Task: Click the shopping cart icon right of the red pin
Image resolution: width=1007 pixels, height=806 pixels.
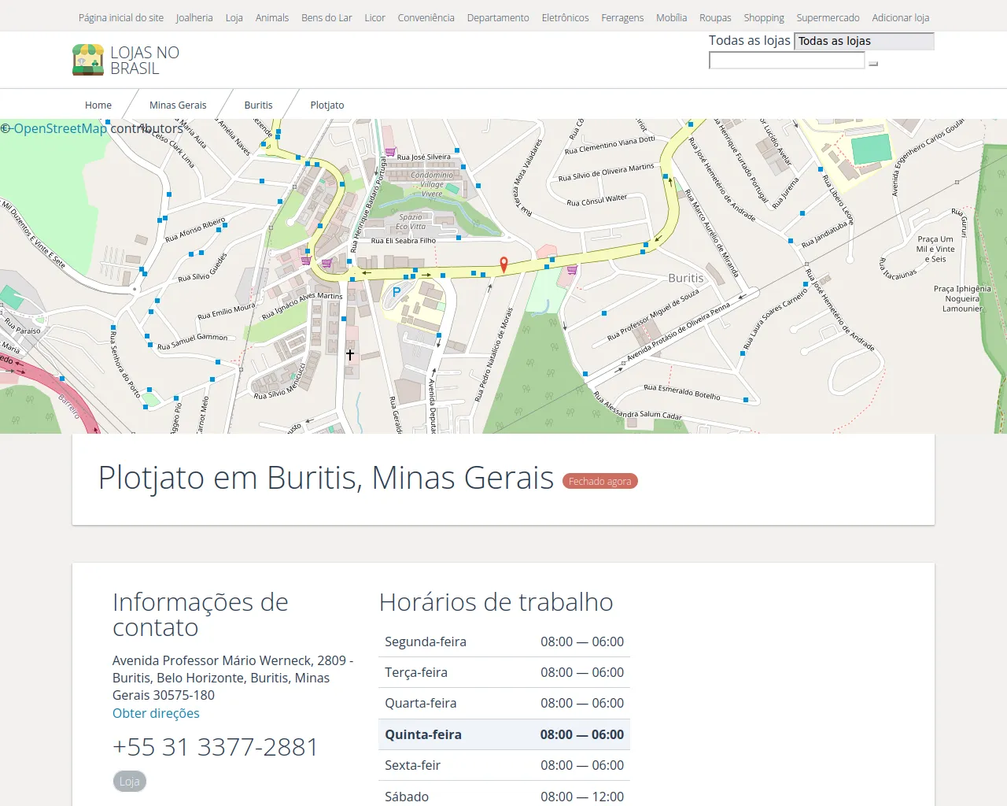Action: coord(572,270)
